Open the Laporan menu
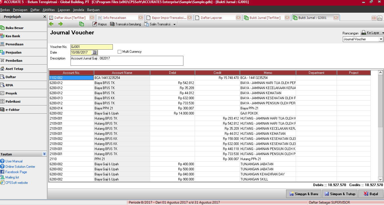Image resolution: width=384 pixels, height=205 pixels. (x=64, y=10)
